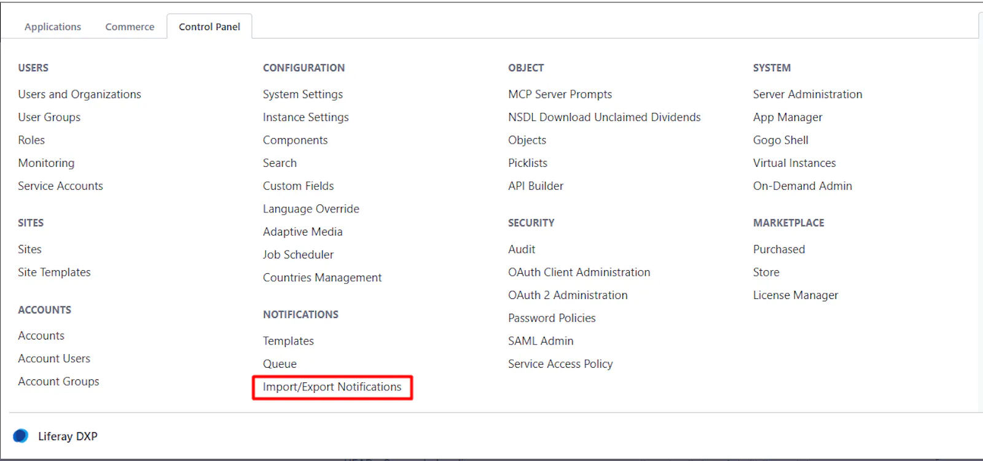Open Job Scheduler
Screen dimensions: 983x461
[x=298, y=255]
